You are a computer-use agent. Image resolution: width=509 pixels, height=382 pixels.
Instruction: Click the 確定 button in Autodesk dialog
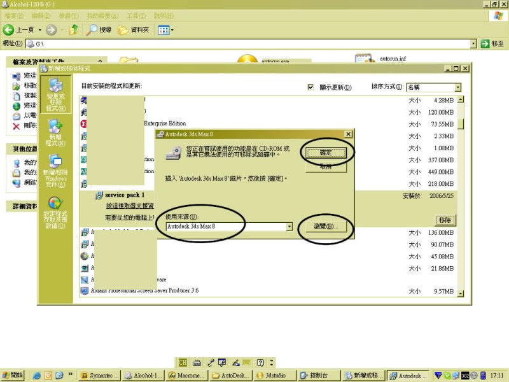point(326,153)
